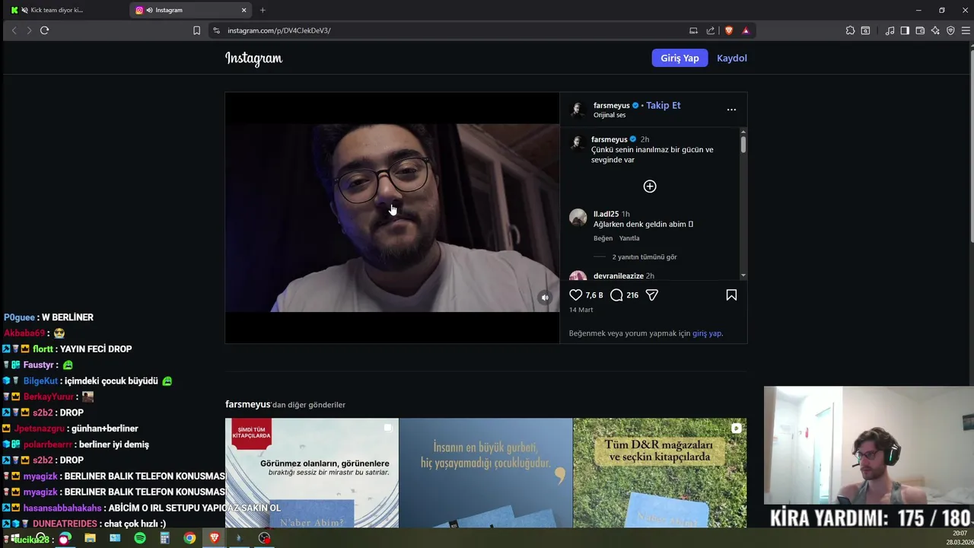The width and height of the screenshot is (974, 548).
Task: Open Brave browser icon in taskbar
Action: point(214,538)
